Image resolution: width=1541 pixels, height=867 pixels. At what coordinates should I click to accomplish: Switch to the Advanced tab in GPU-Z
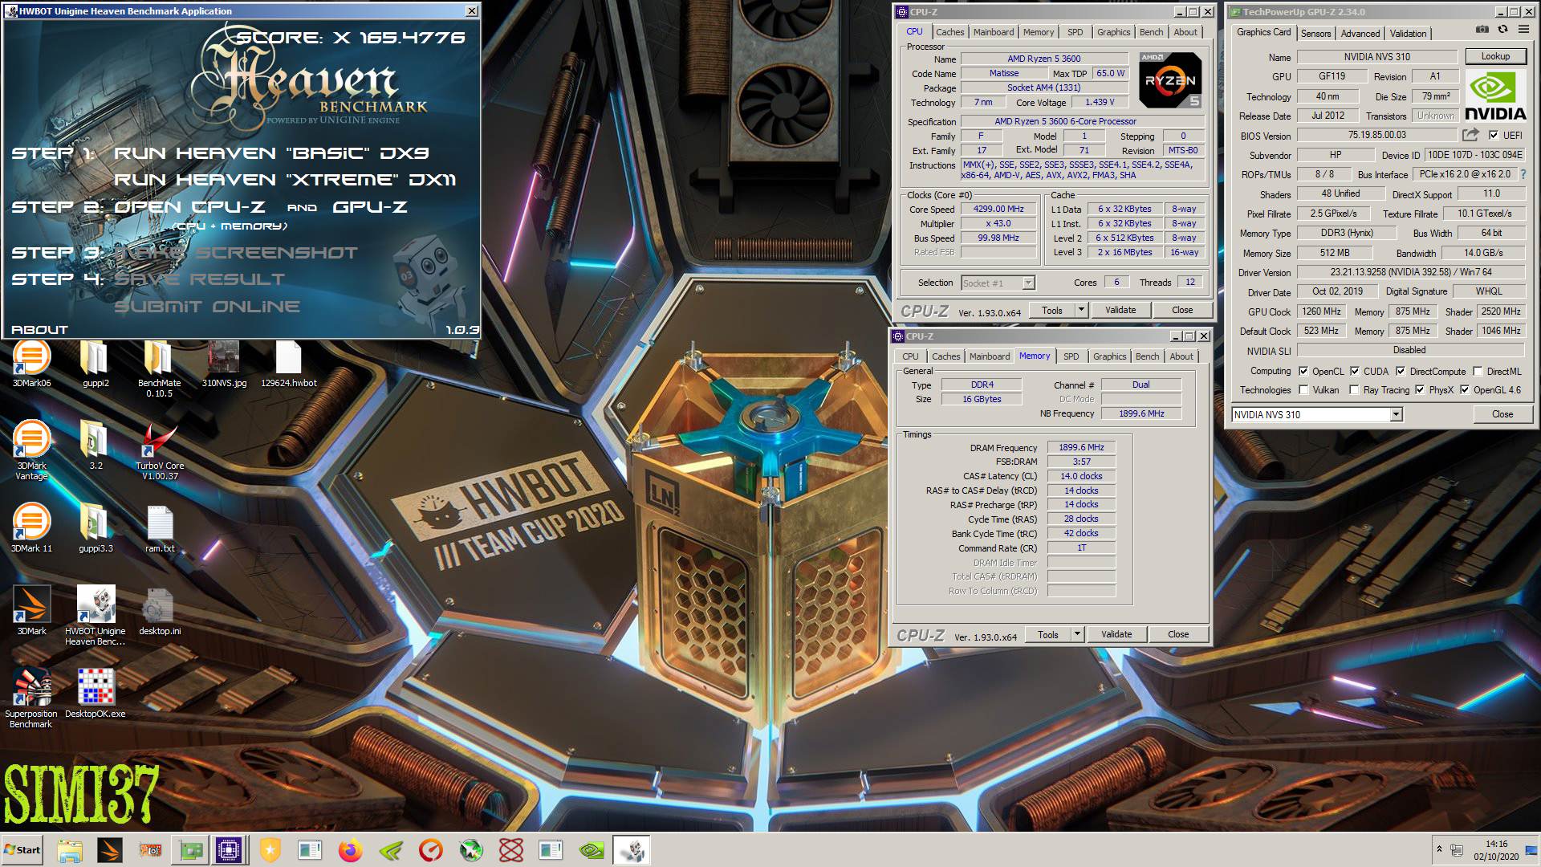pyautogui.click(x=1360, y=33)
